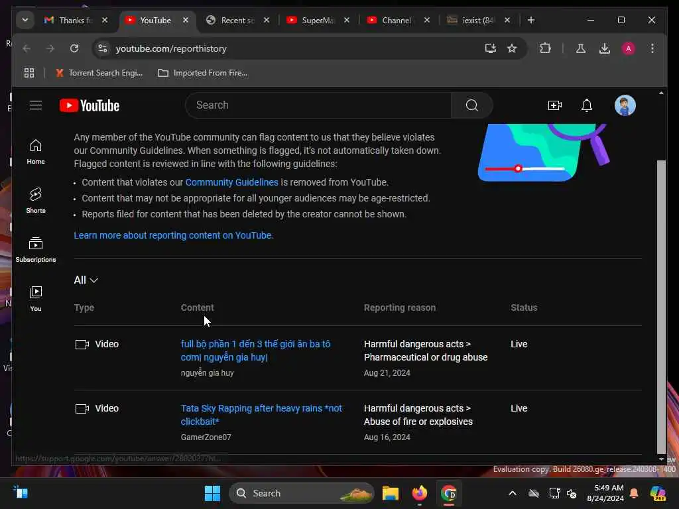679x509 pixels.
Task: Reload the current page
Action: coord(74,48)
